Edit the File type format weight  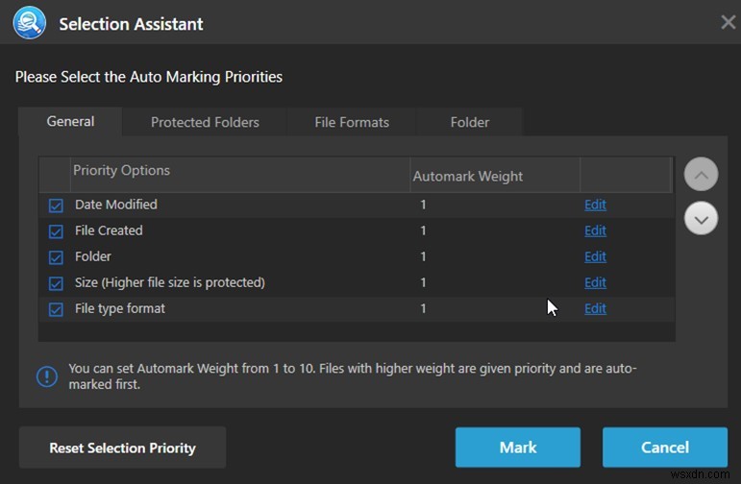click(595, 308)
